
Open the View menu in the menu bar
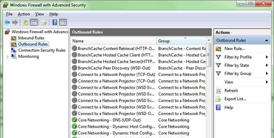[39, 14]
